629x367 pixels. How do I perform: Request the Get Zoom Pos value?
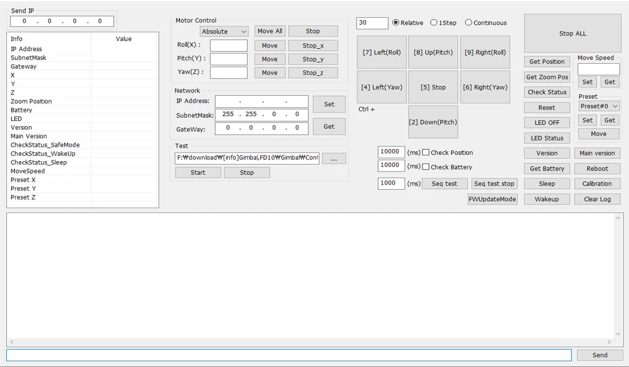coord(546,77)
